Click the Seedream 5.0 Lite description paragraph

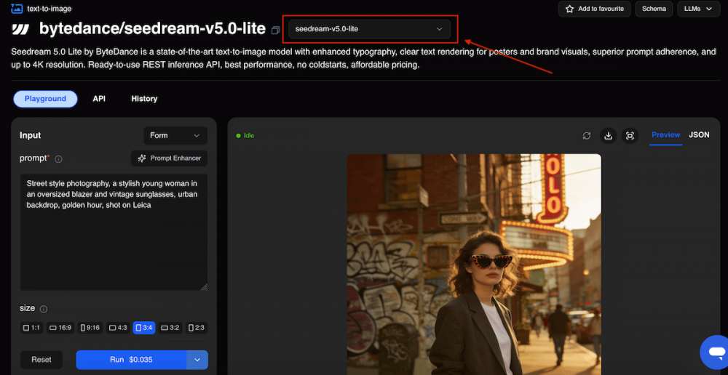click(363, 58)
